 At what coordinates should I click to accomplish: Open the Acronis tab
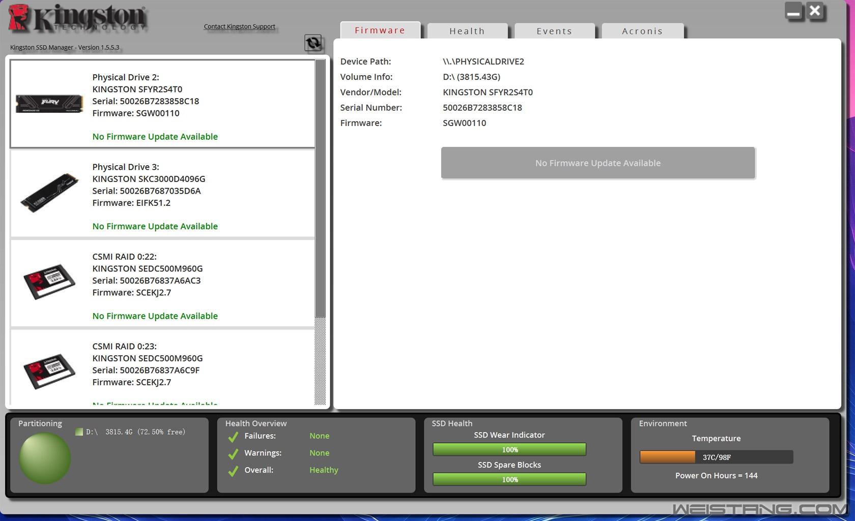coord(642,31)
